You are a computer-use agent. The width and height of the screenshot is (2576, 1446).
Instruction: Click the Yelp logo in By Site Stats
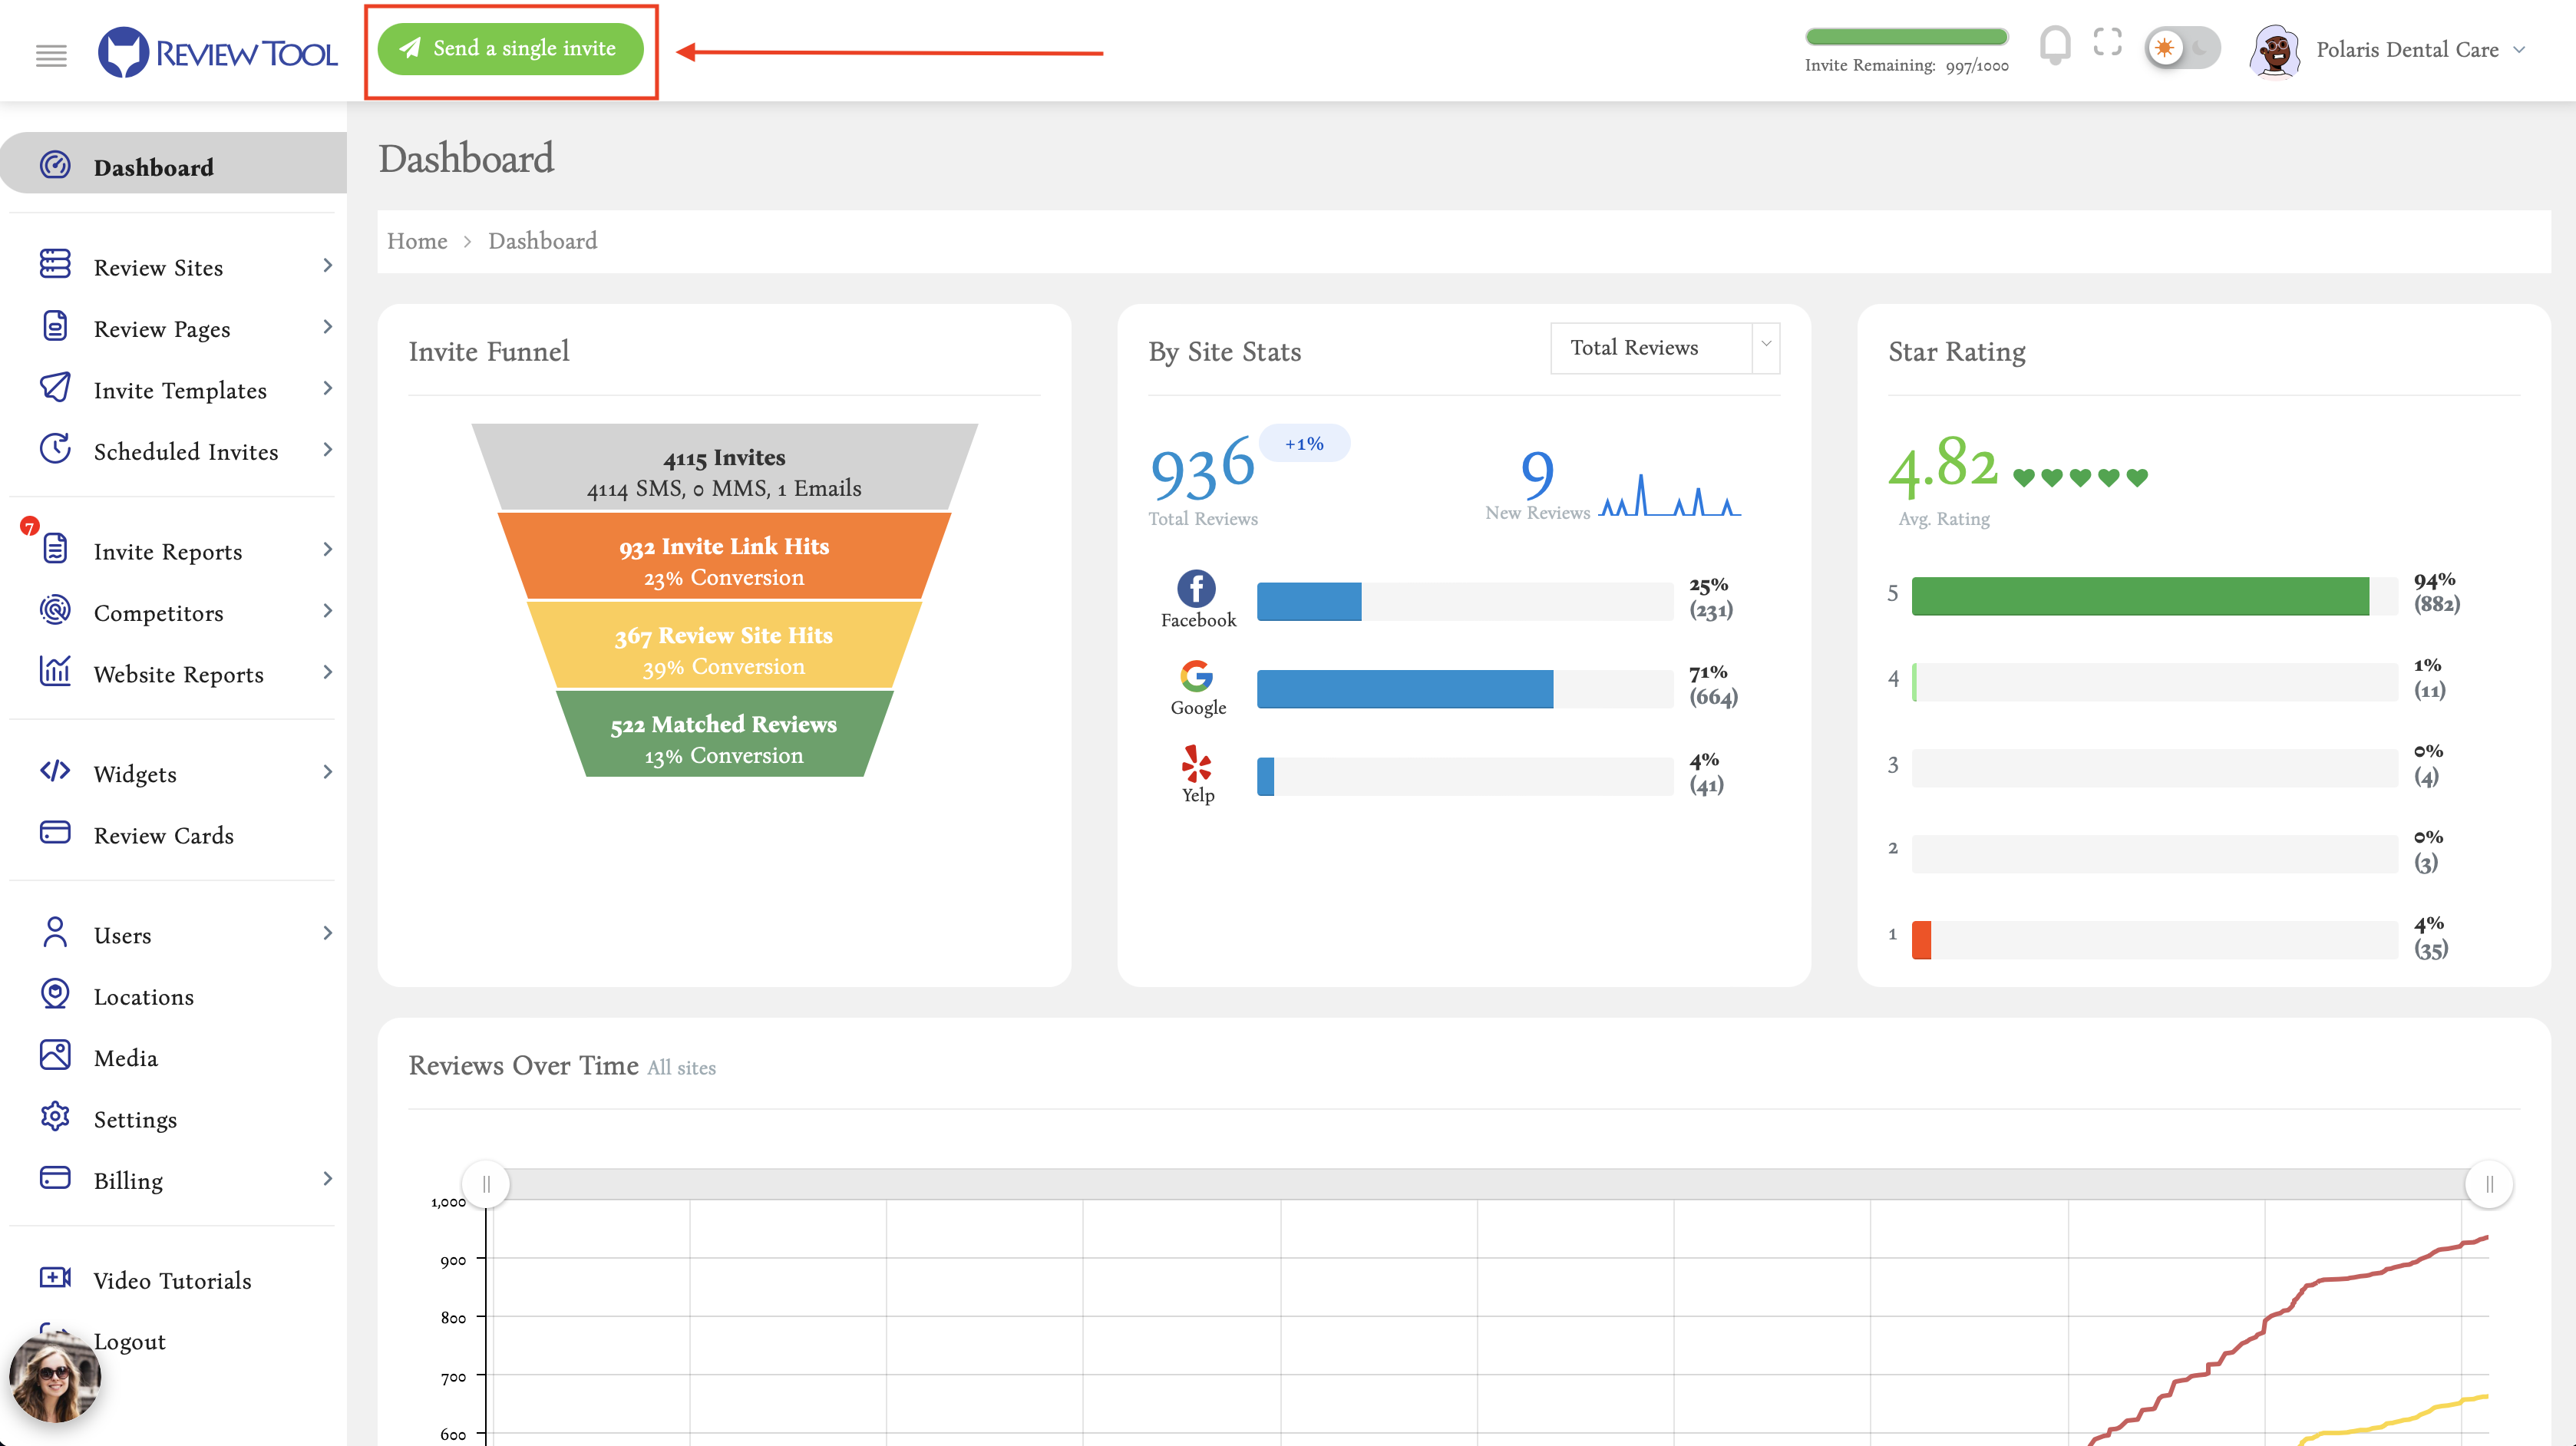click(x=1196, y=764)
